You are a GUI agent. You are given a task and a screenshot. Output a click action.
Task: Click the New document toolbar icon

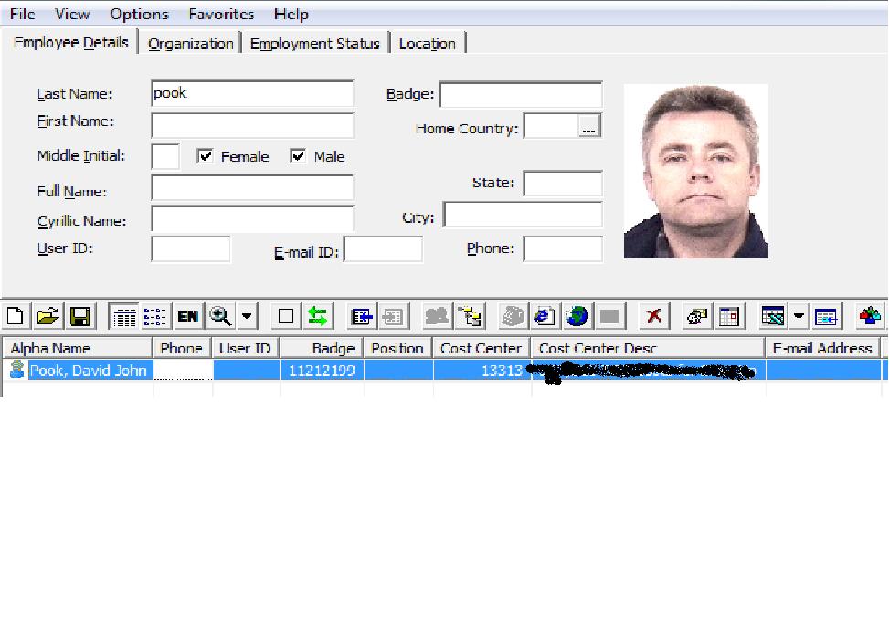[16, 317]
